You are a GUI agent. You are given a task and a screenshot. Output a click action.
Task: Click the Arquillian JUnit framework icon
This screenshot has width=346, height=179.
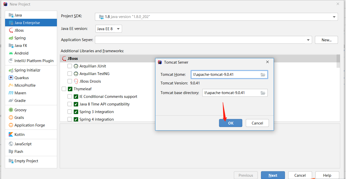coord(76,66)
